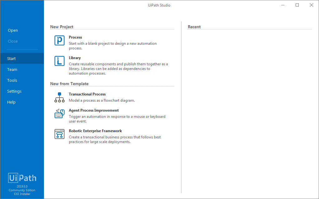Viewport: 319px width, 199px height.
Task: Click the Transactional Process flowchart icon
Action: pos(60,97)
